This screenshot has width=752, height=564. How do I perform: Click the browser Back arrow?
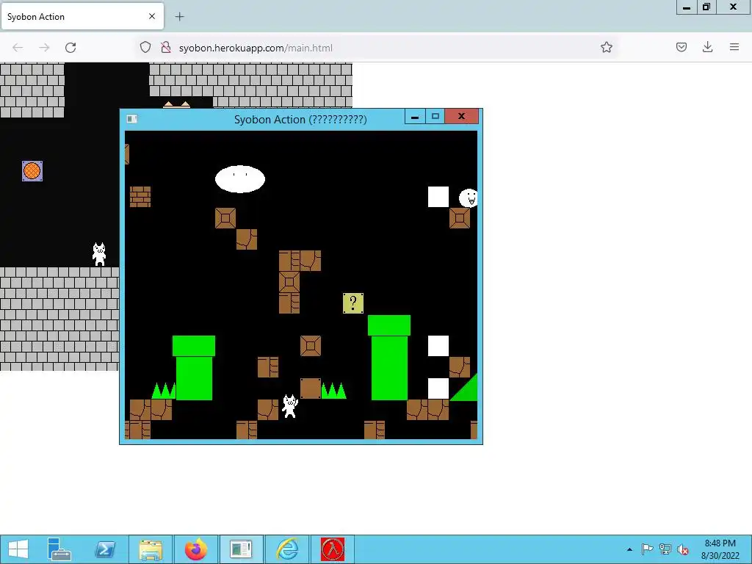pyautogui.click(x=18, y=48)
